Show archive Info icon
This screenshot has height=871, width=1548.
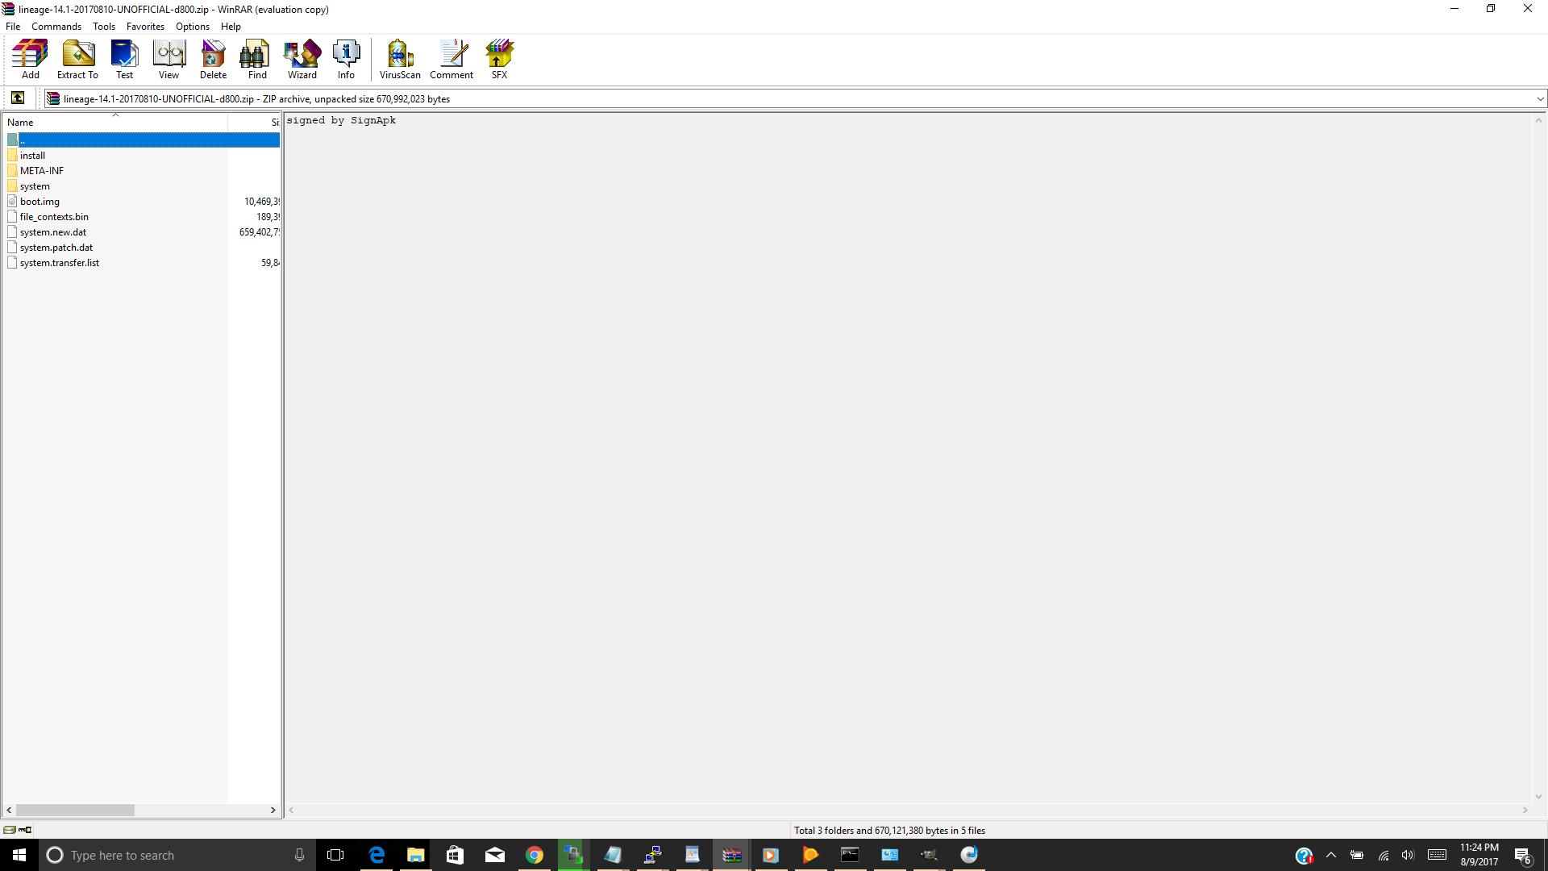346,60
